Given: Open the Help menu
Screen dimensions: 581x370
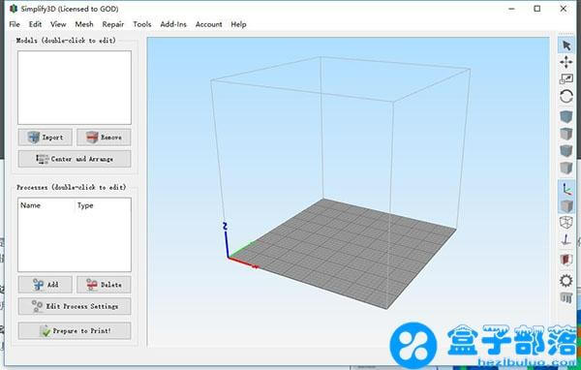Looking at the screenshot, I should pyautogui.click(x=238, y=24).
